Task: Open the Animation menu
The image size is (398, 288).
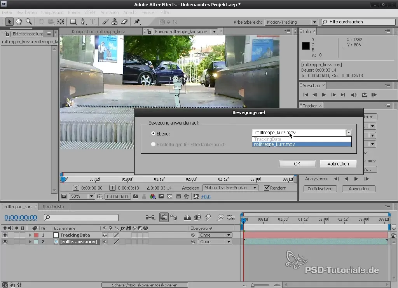Action: tap(109, 12)
